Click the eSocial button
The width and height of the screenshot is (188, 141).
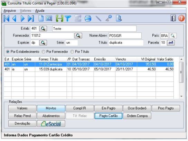tap(51, 124)
